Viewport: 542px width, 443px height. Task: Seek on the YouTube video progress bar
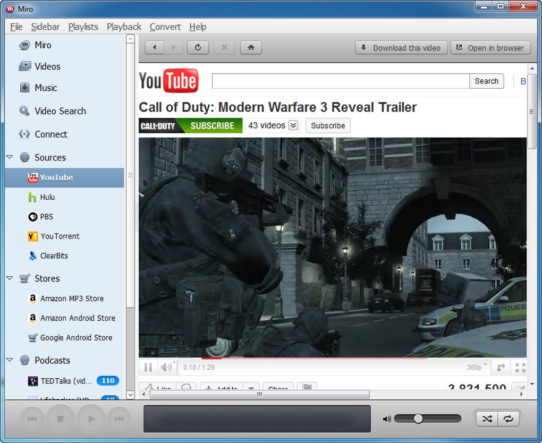pos(333,359)
